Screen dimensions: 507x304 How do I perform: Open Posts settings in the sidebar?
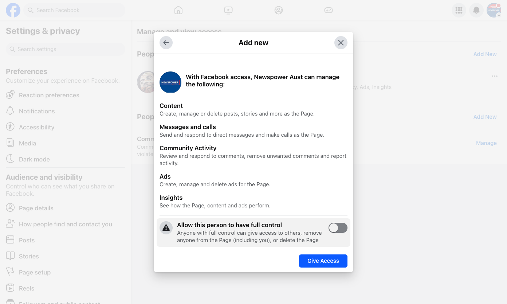tap(66, 240)
